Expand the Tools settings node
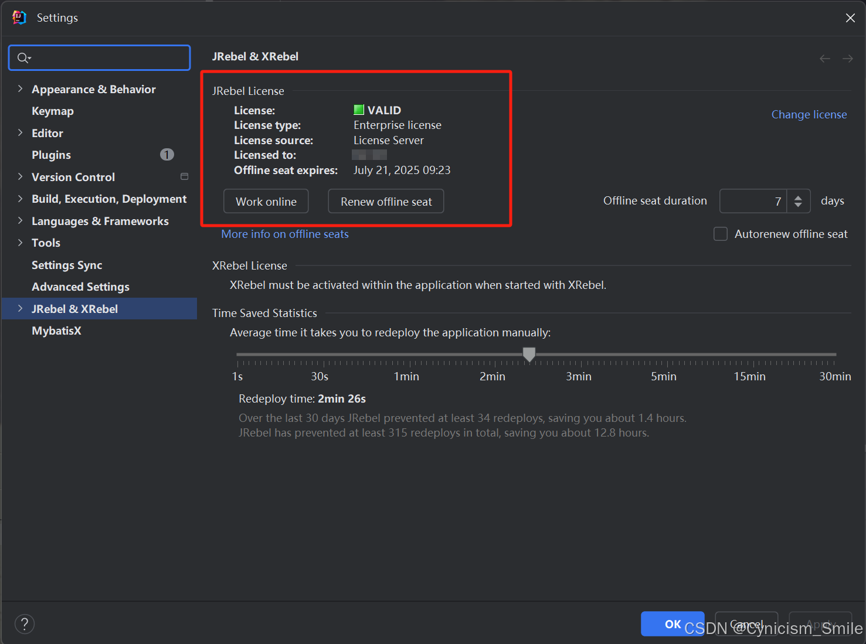866x644 pixels. 20,243
